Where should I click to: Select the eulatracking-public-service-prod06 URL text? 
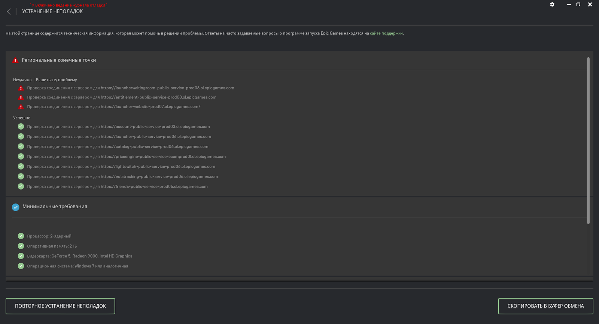coord(159,176)
